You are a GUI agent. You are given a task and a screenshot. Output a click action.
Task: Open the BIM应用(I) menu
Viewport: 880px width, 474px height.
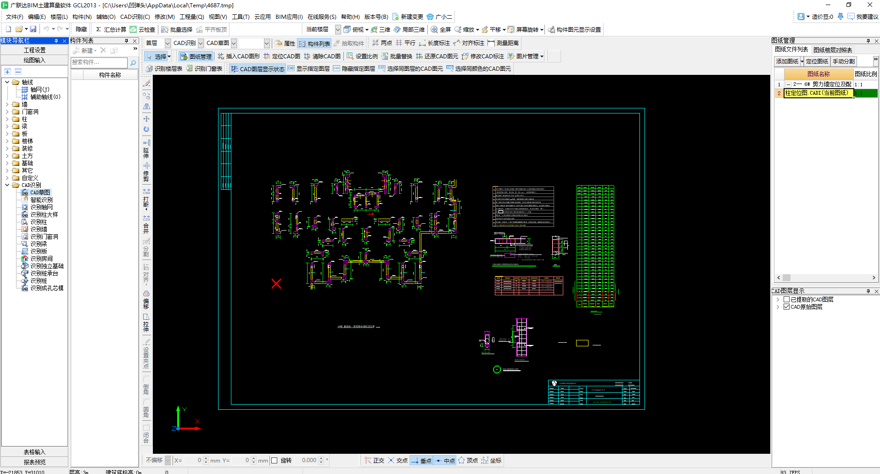click(x=289, y=17)
